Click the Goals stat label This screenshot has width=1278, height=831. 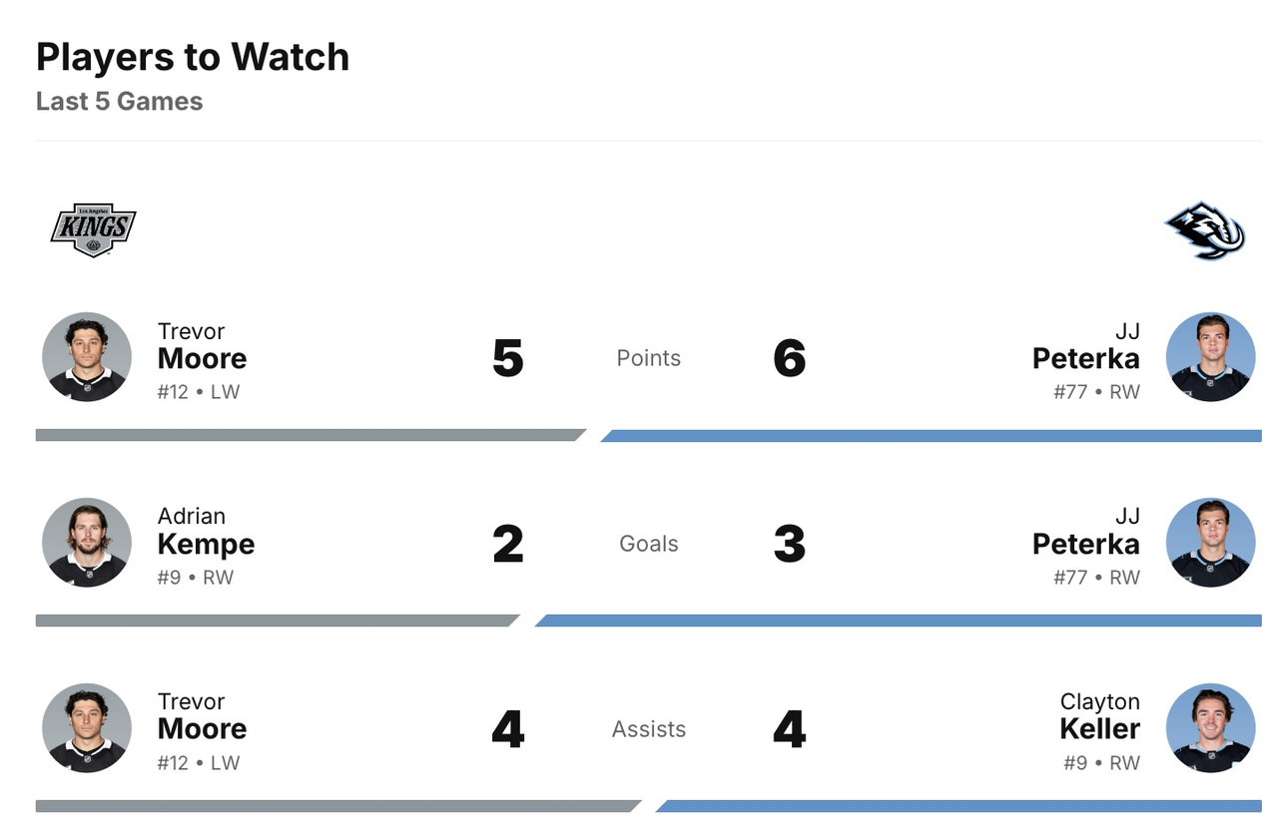click(648, 544)
